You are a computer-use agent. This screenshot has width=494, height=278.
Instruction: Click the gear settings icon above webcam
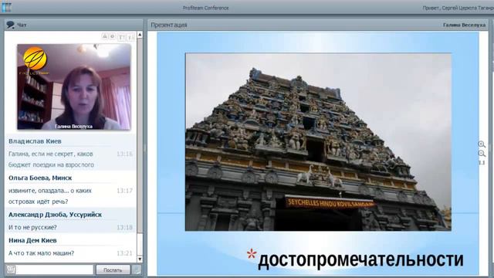112,36
